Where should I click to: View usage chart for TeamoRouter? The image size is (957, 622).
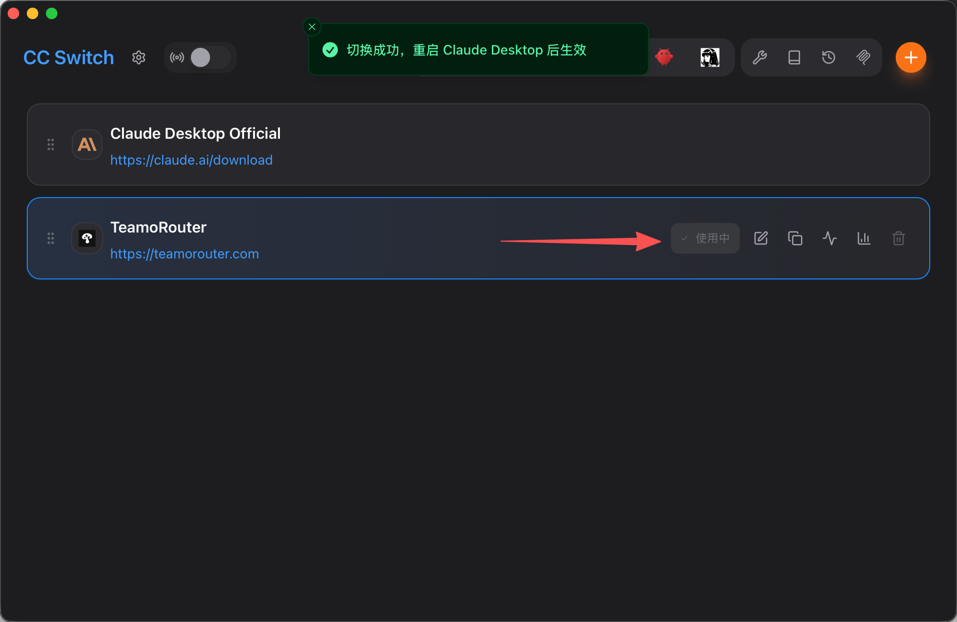(x=864, y=238)
